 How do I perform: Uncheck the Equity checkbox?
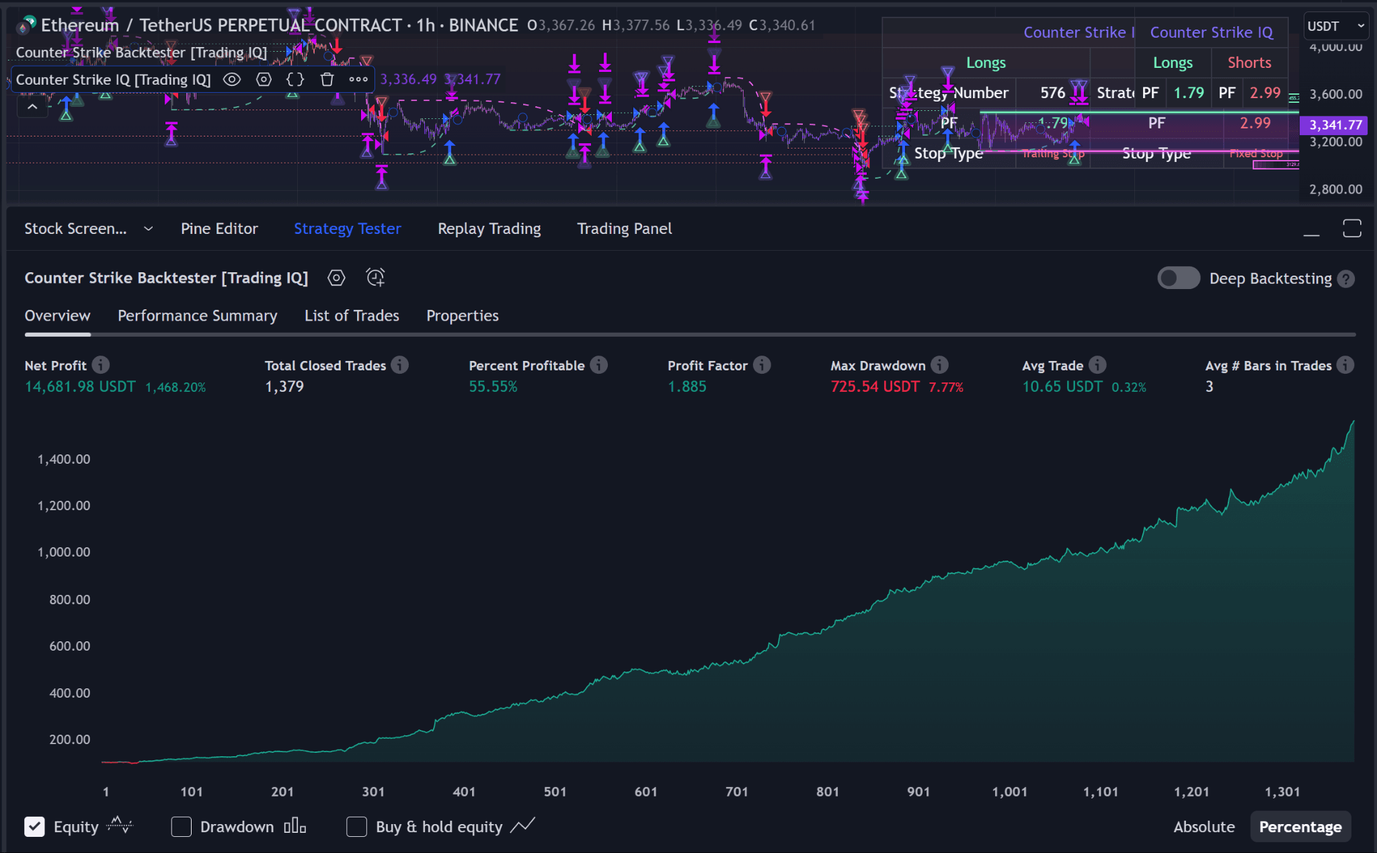click(34, 827)
